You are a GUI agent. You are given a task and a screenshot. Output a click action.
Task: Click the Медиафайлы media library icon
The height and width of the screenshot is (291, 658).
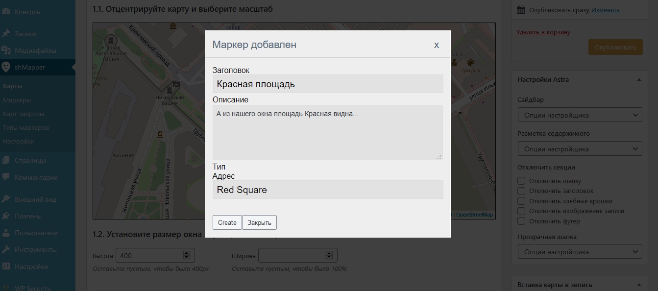(x=7, y=49)
